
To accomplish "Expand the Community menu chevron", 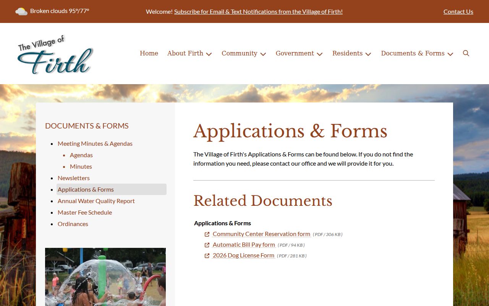I will click(x=263, y=54).
